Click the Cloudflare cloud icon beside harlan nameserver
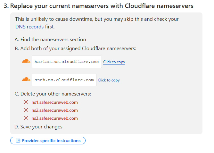This screenshot has width=214, height=153. click(x=26, y=61)
